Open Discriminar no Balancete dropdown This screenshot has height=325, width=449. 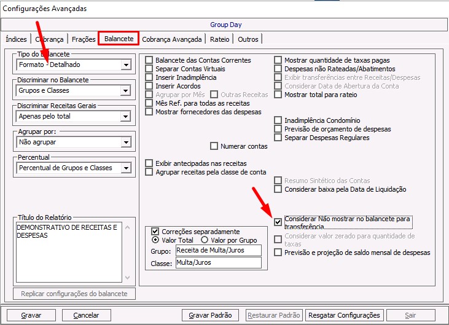[125, 91]
